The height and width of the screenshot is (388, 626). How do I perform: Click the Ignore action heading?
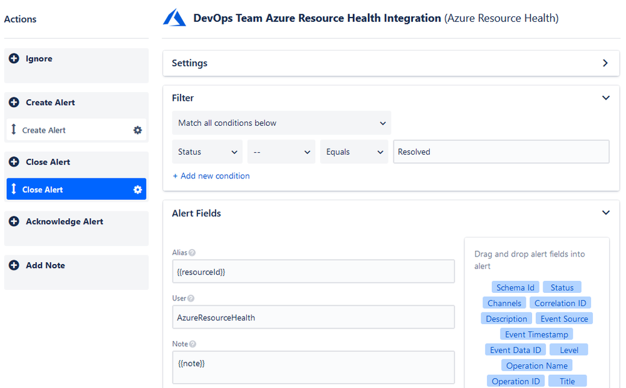click(39, 59)
